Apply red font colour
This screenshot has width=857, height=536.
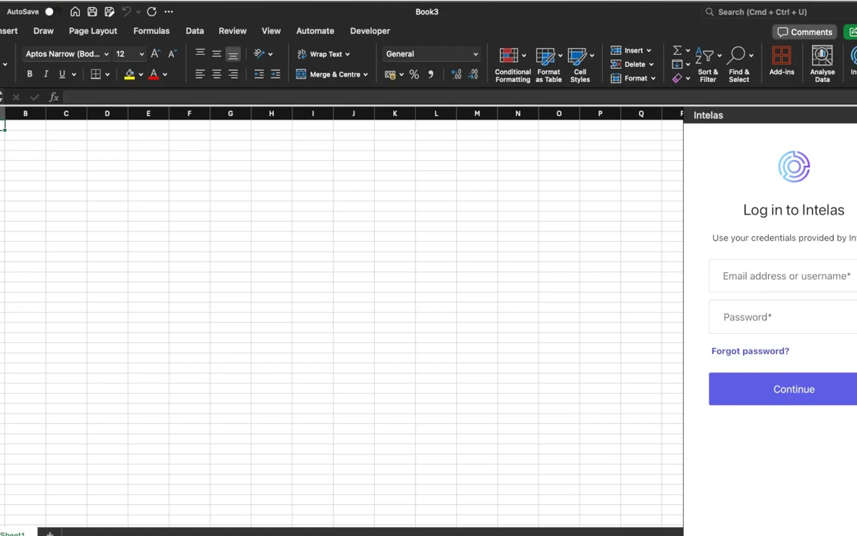tap(154, 74)
